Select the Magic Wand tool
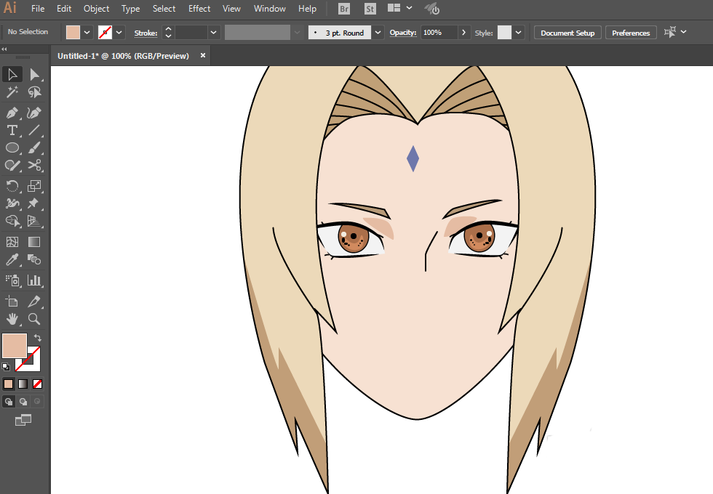 (x=12, y=92)
